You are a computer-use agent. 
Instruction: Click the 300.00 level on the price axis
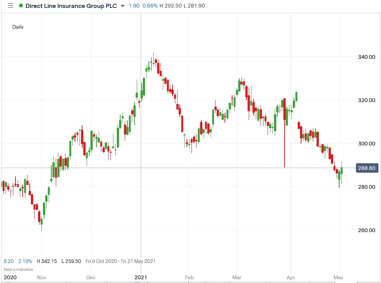pyautogui.click(x=366, y=144)
